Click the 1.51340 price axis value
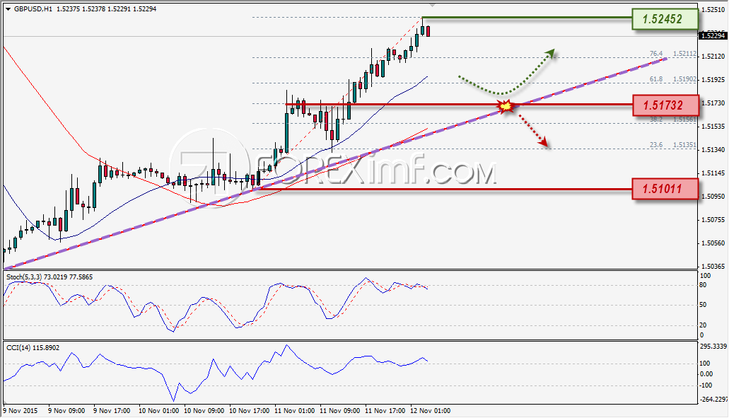The height and width of the screenshot is (418, 729). (713, 150)
